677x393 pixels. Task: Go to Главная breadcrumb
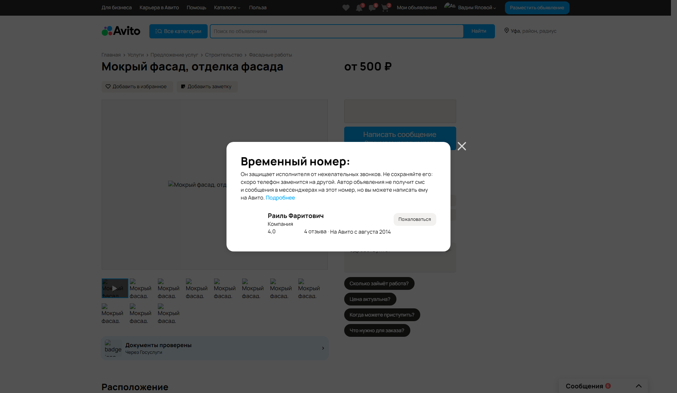[111, 55]
